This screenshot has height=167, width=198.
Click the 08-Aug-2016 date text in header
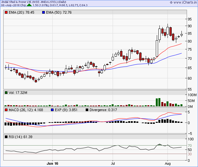10,5
